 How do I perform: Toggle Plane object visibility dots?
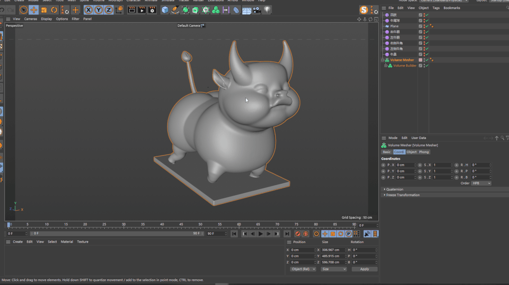(x=424, y=26)
